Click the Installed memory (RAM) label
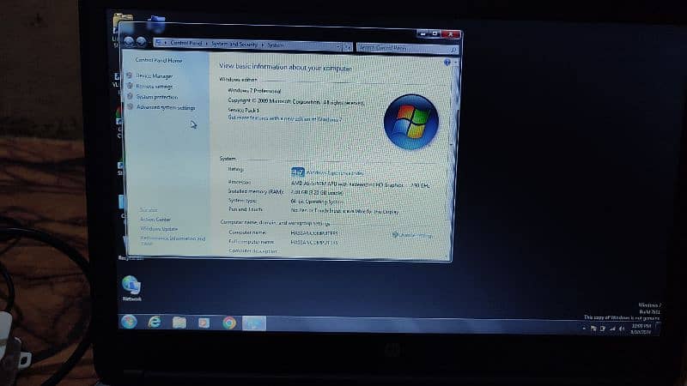This screenshot has width=687, height=386. (x=256, y=191)
